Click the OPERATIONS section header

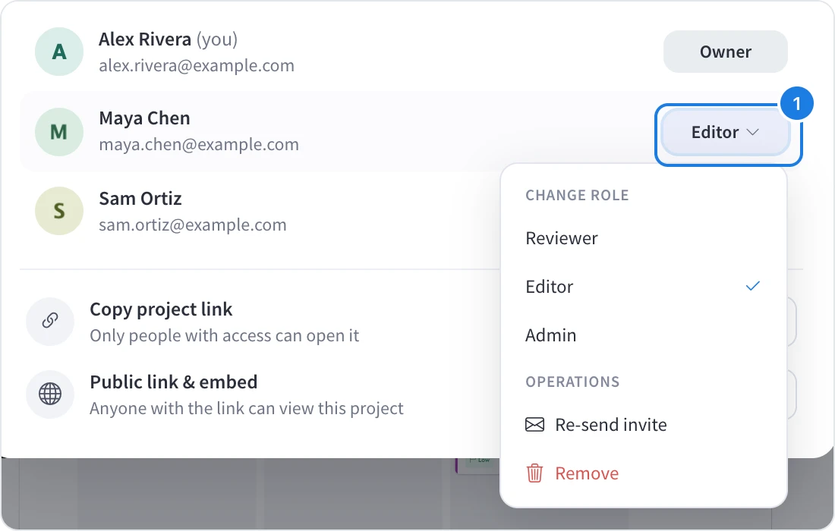click(572, 382)
